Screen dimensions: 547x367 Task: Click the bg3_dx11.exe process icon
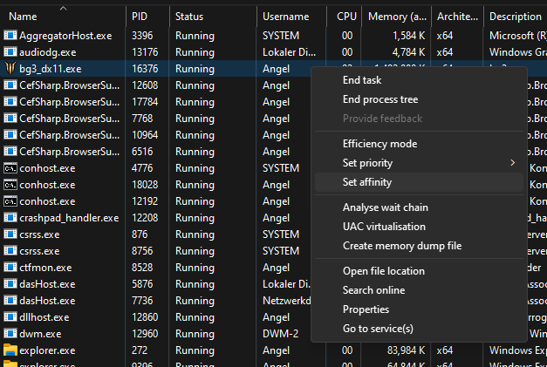click(10, 68)
